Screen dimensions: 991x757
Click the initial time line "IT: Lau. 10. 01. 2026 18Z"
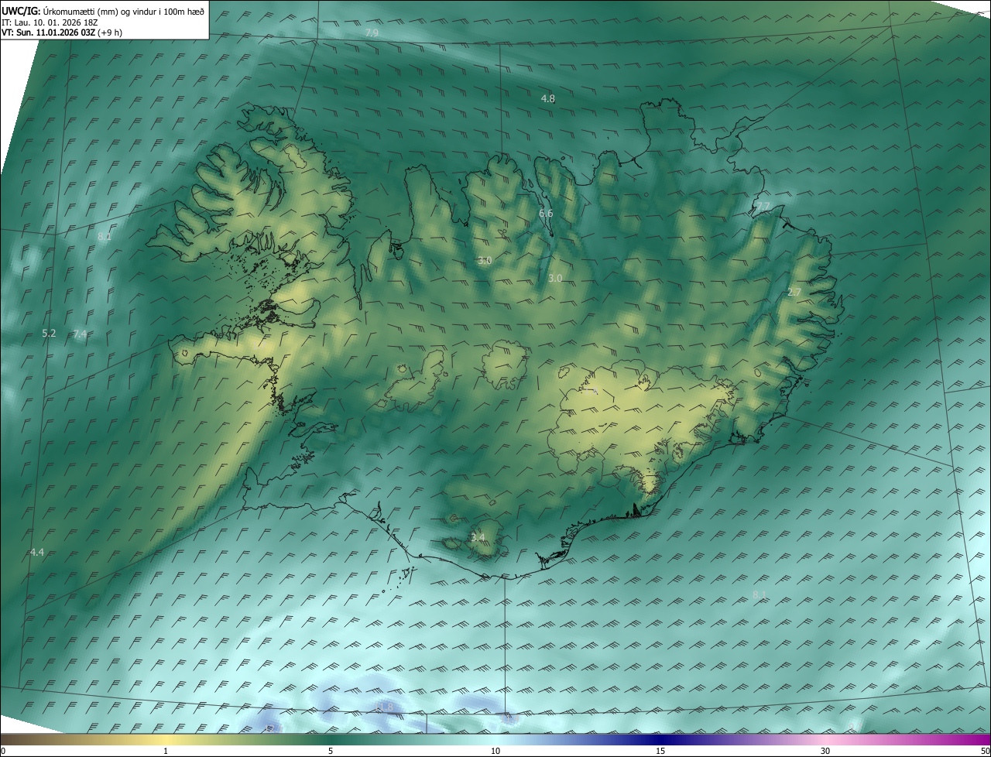click(x=50, y=22)
